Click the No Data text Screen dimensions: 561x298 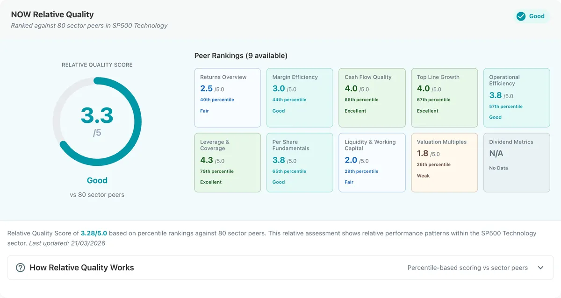[x=498, y=168]
